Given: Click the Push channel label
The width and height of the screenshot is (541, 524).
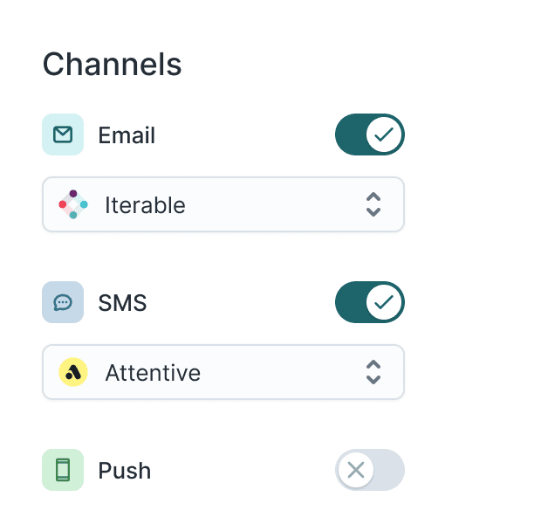Looking at the screenshot, I should (125, 471).
